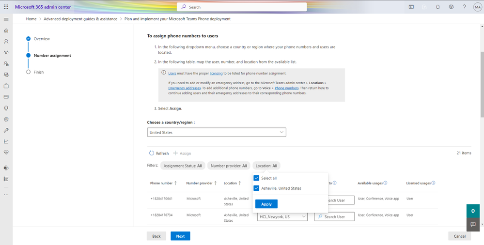Viewport: 484px width, 245px height.
Task: Click Microsoft 365 admin center title
Action: point(43,7)
